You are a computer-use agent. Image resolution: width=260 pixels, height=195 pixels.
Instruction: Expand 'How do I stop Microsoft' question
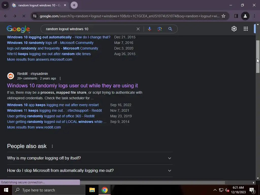coord(90,171)
